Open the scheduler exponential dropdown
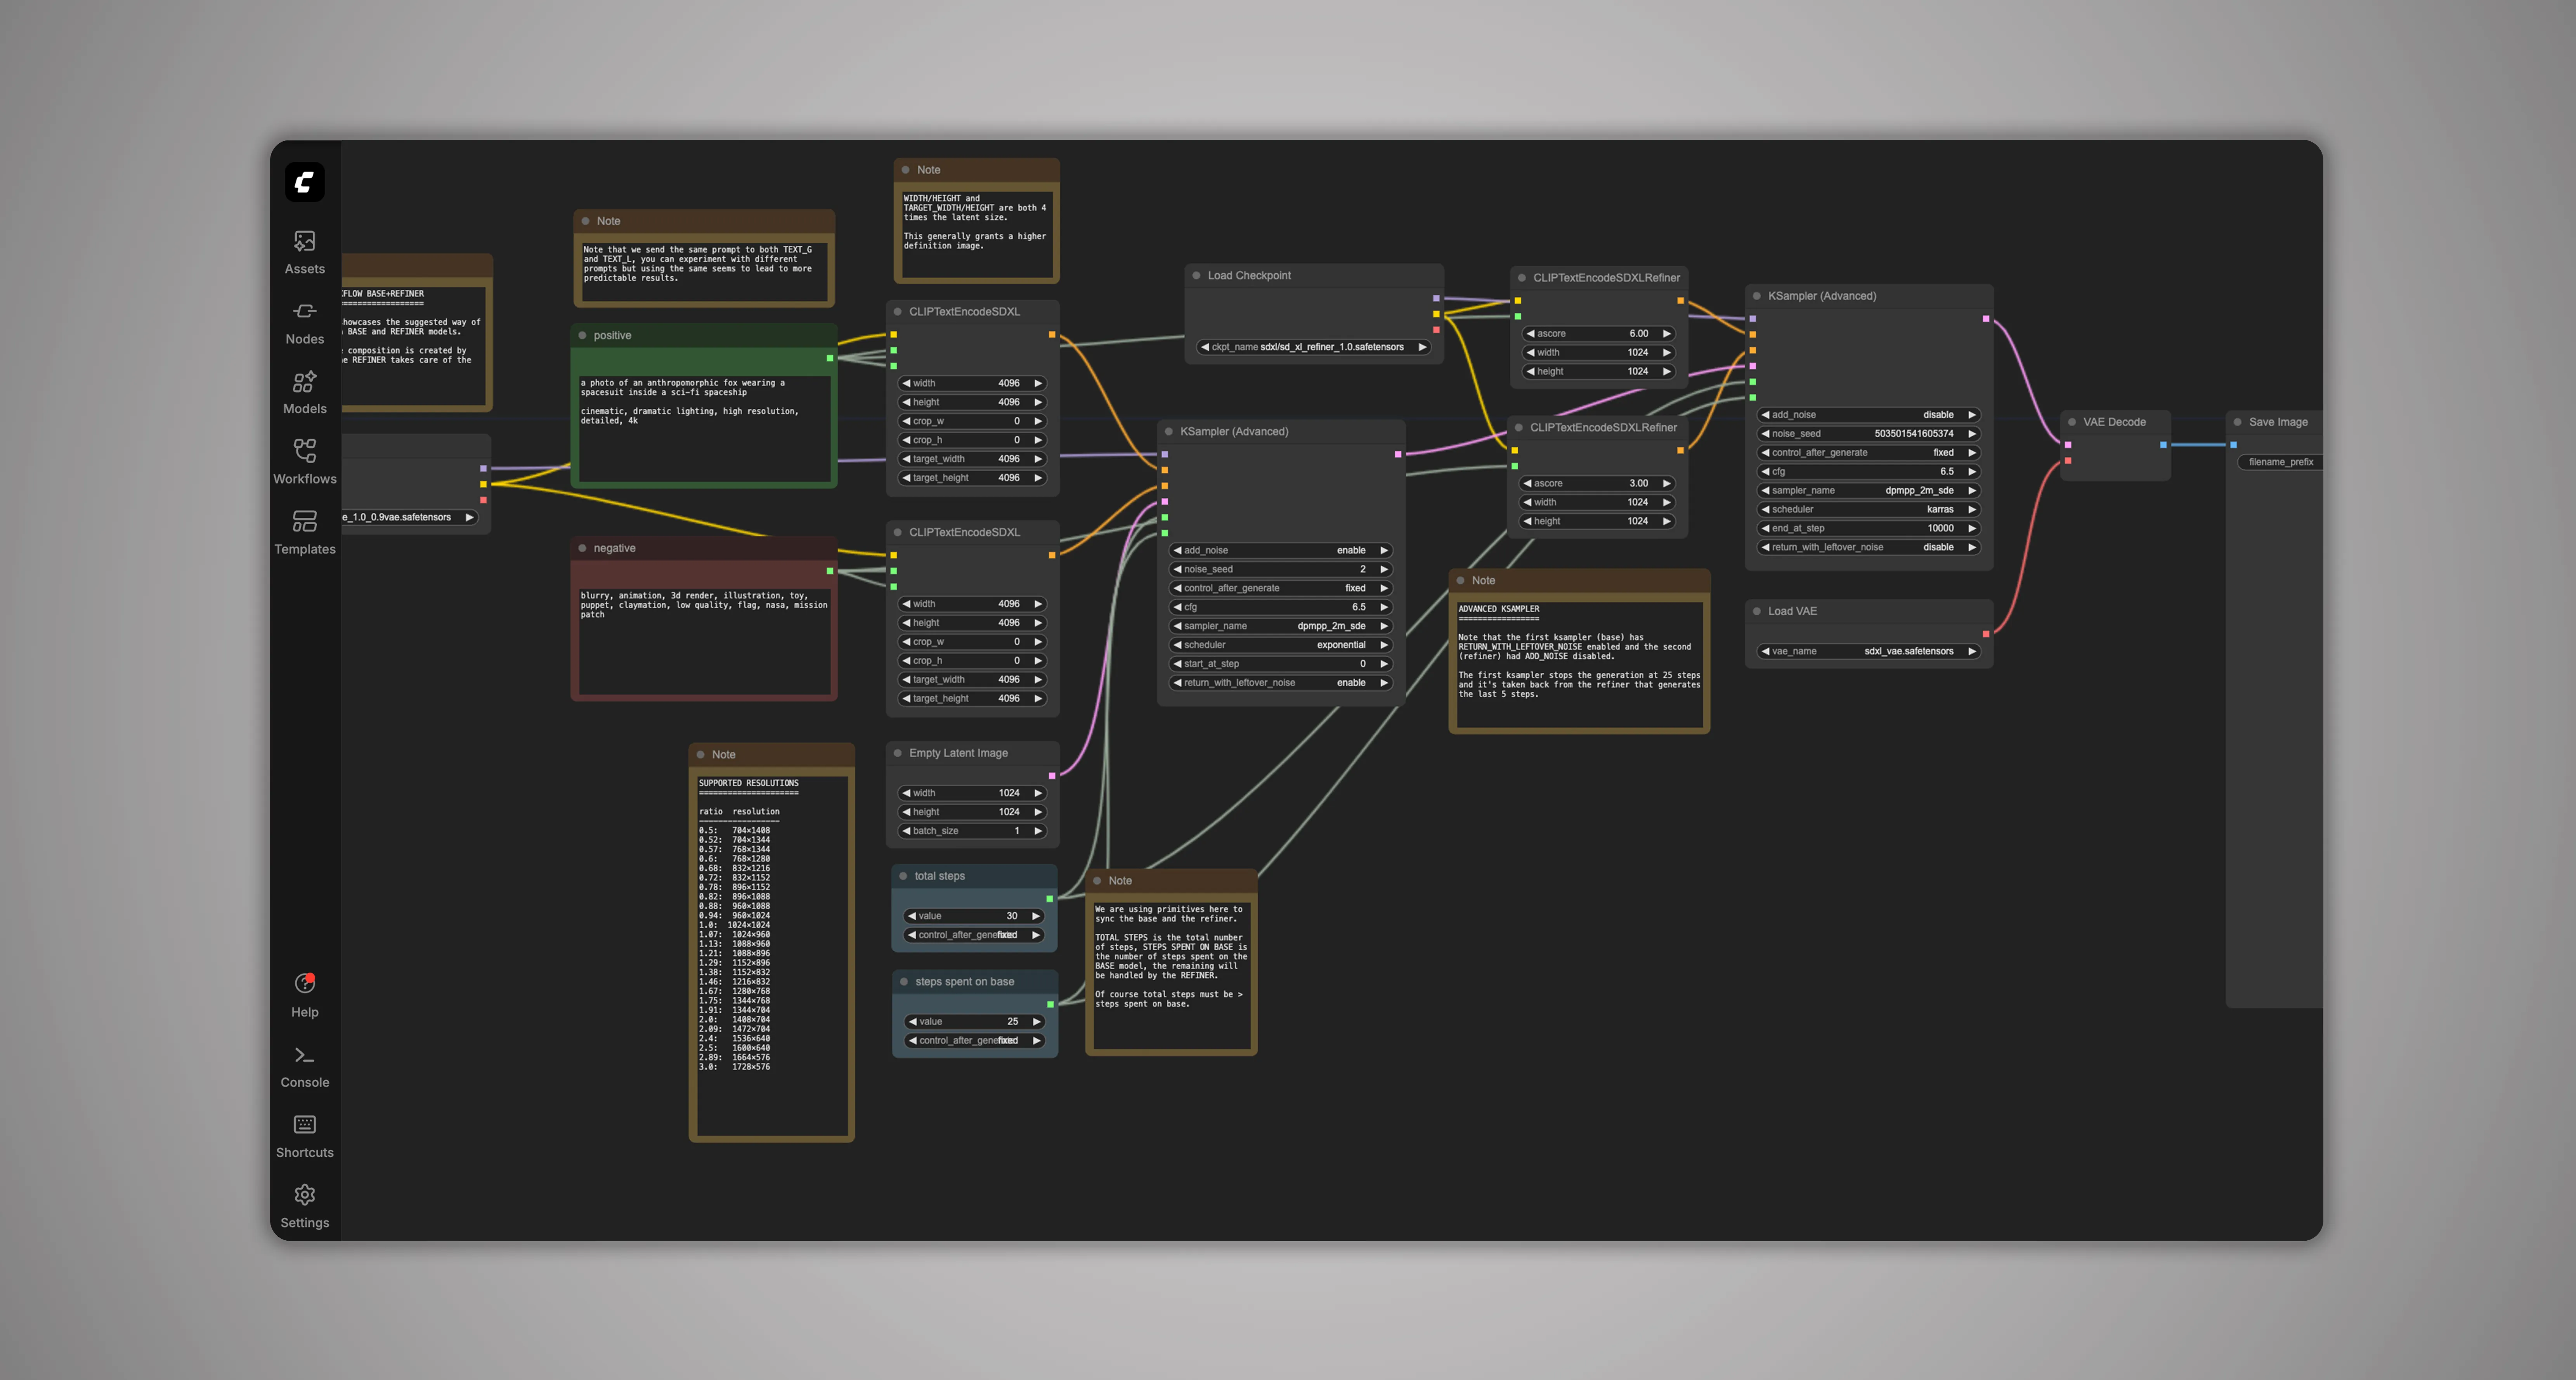The width and height of the screenshot is (2576, 1380). (1280, 645)
